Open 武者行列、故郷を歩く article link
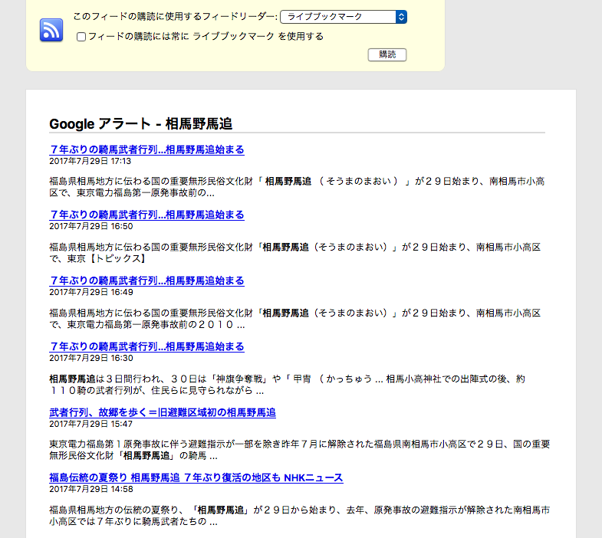602x538 pixels. pyautogui.click(x=163, y=412)
